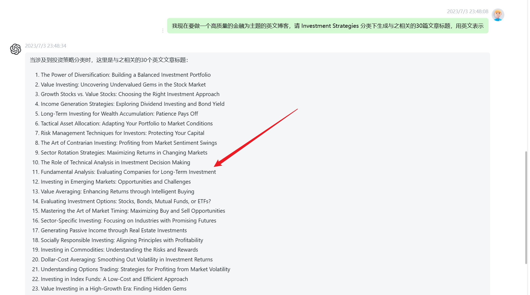Click title 10 Role of Technical Analysis
Image resolution: width=530 pixels, height=295 pixels.
coord(115,162)
